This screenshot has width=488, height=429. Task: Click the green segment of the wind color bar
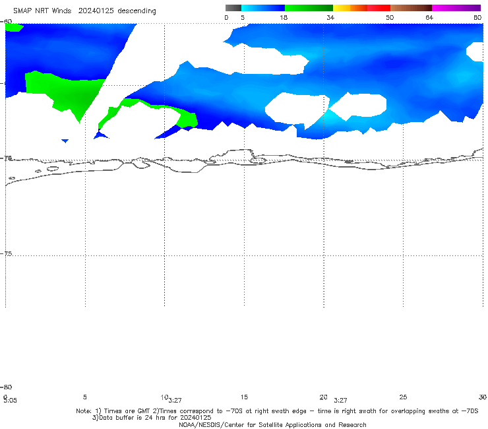tap(309, 8)
